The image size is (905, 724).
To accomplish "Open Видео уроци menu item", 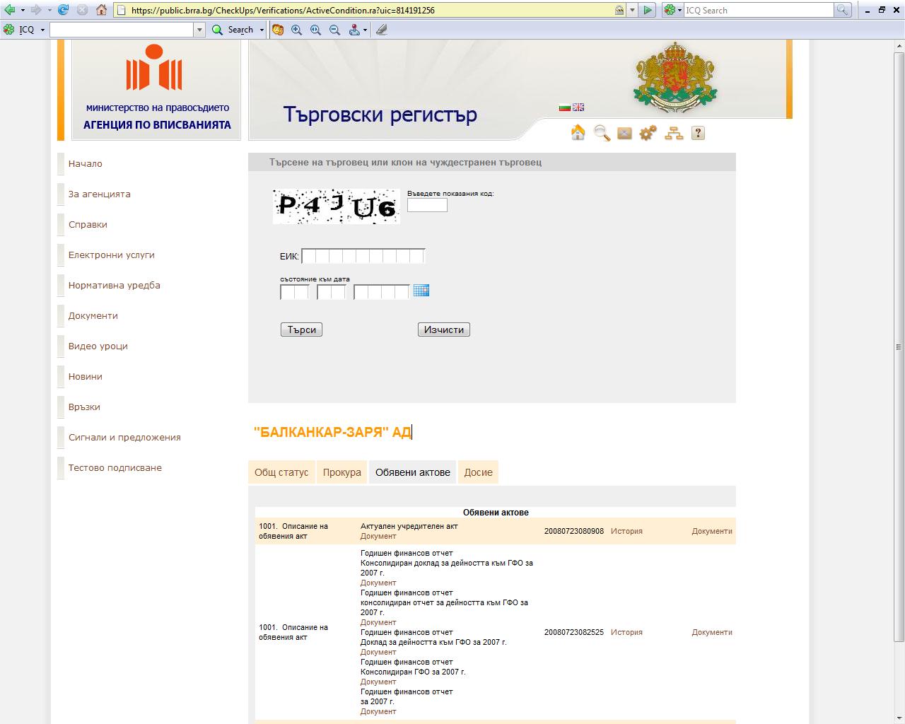I will (x=98, y=346).
